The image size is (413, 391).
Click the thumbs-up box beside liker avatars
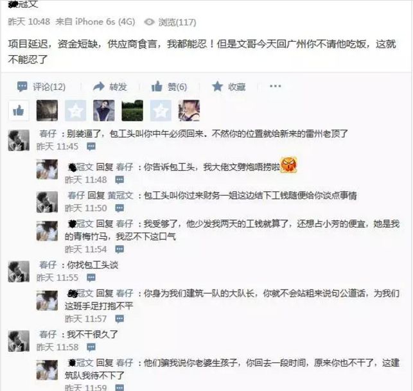coord(19,110)
